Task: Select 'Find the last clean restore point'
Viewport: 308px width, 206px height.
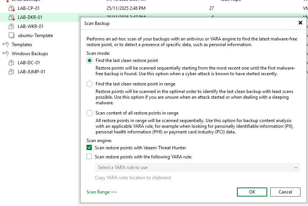Action: coord(90,60)
